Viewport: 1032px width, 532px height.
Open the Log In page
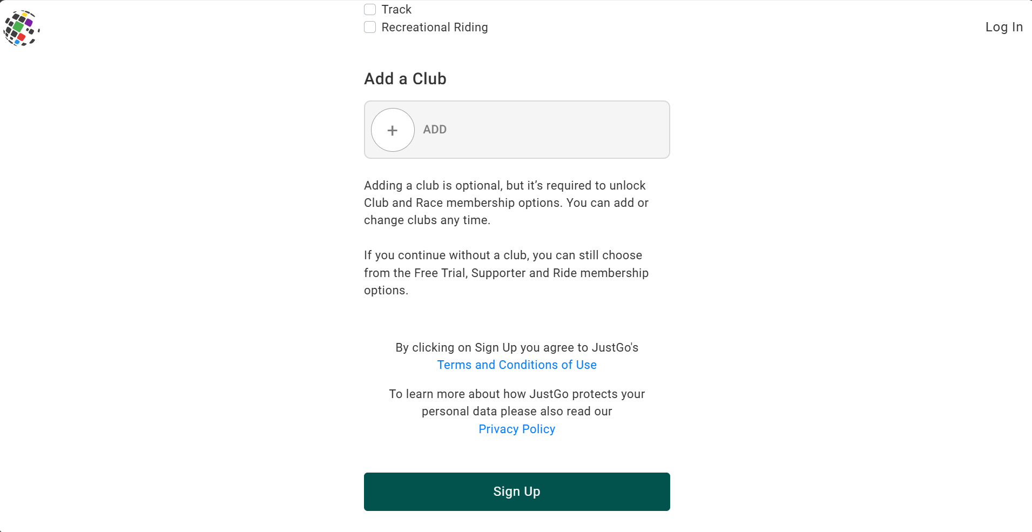click(x=1004, y=27)
